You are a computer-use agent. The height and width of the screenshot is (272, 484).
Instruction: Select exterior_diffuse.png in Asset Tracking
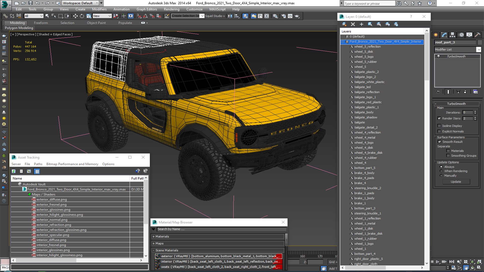(x=52, y=199)
